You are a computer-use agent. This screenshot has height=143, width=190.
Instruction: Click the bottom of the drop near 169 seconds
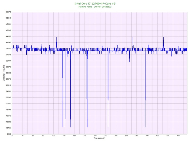[71, 127]
